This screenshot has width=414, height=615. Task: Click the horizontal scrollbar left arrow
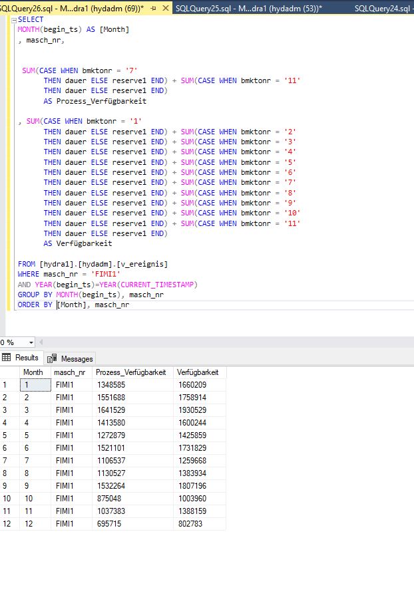pos(41,342)
